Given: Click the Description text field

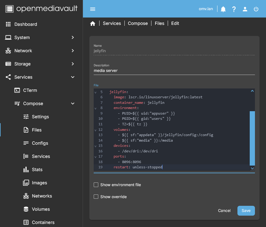Looking at the screenshot, I should 174,71.
